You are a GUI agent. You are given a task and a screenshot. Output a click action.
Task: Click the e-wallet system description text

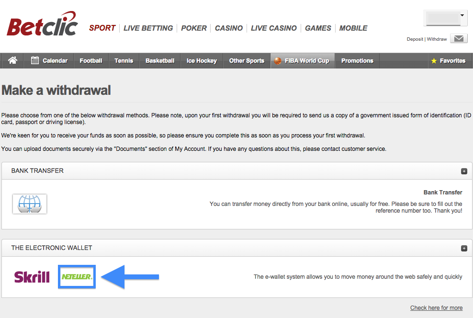(358, 277)
